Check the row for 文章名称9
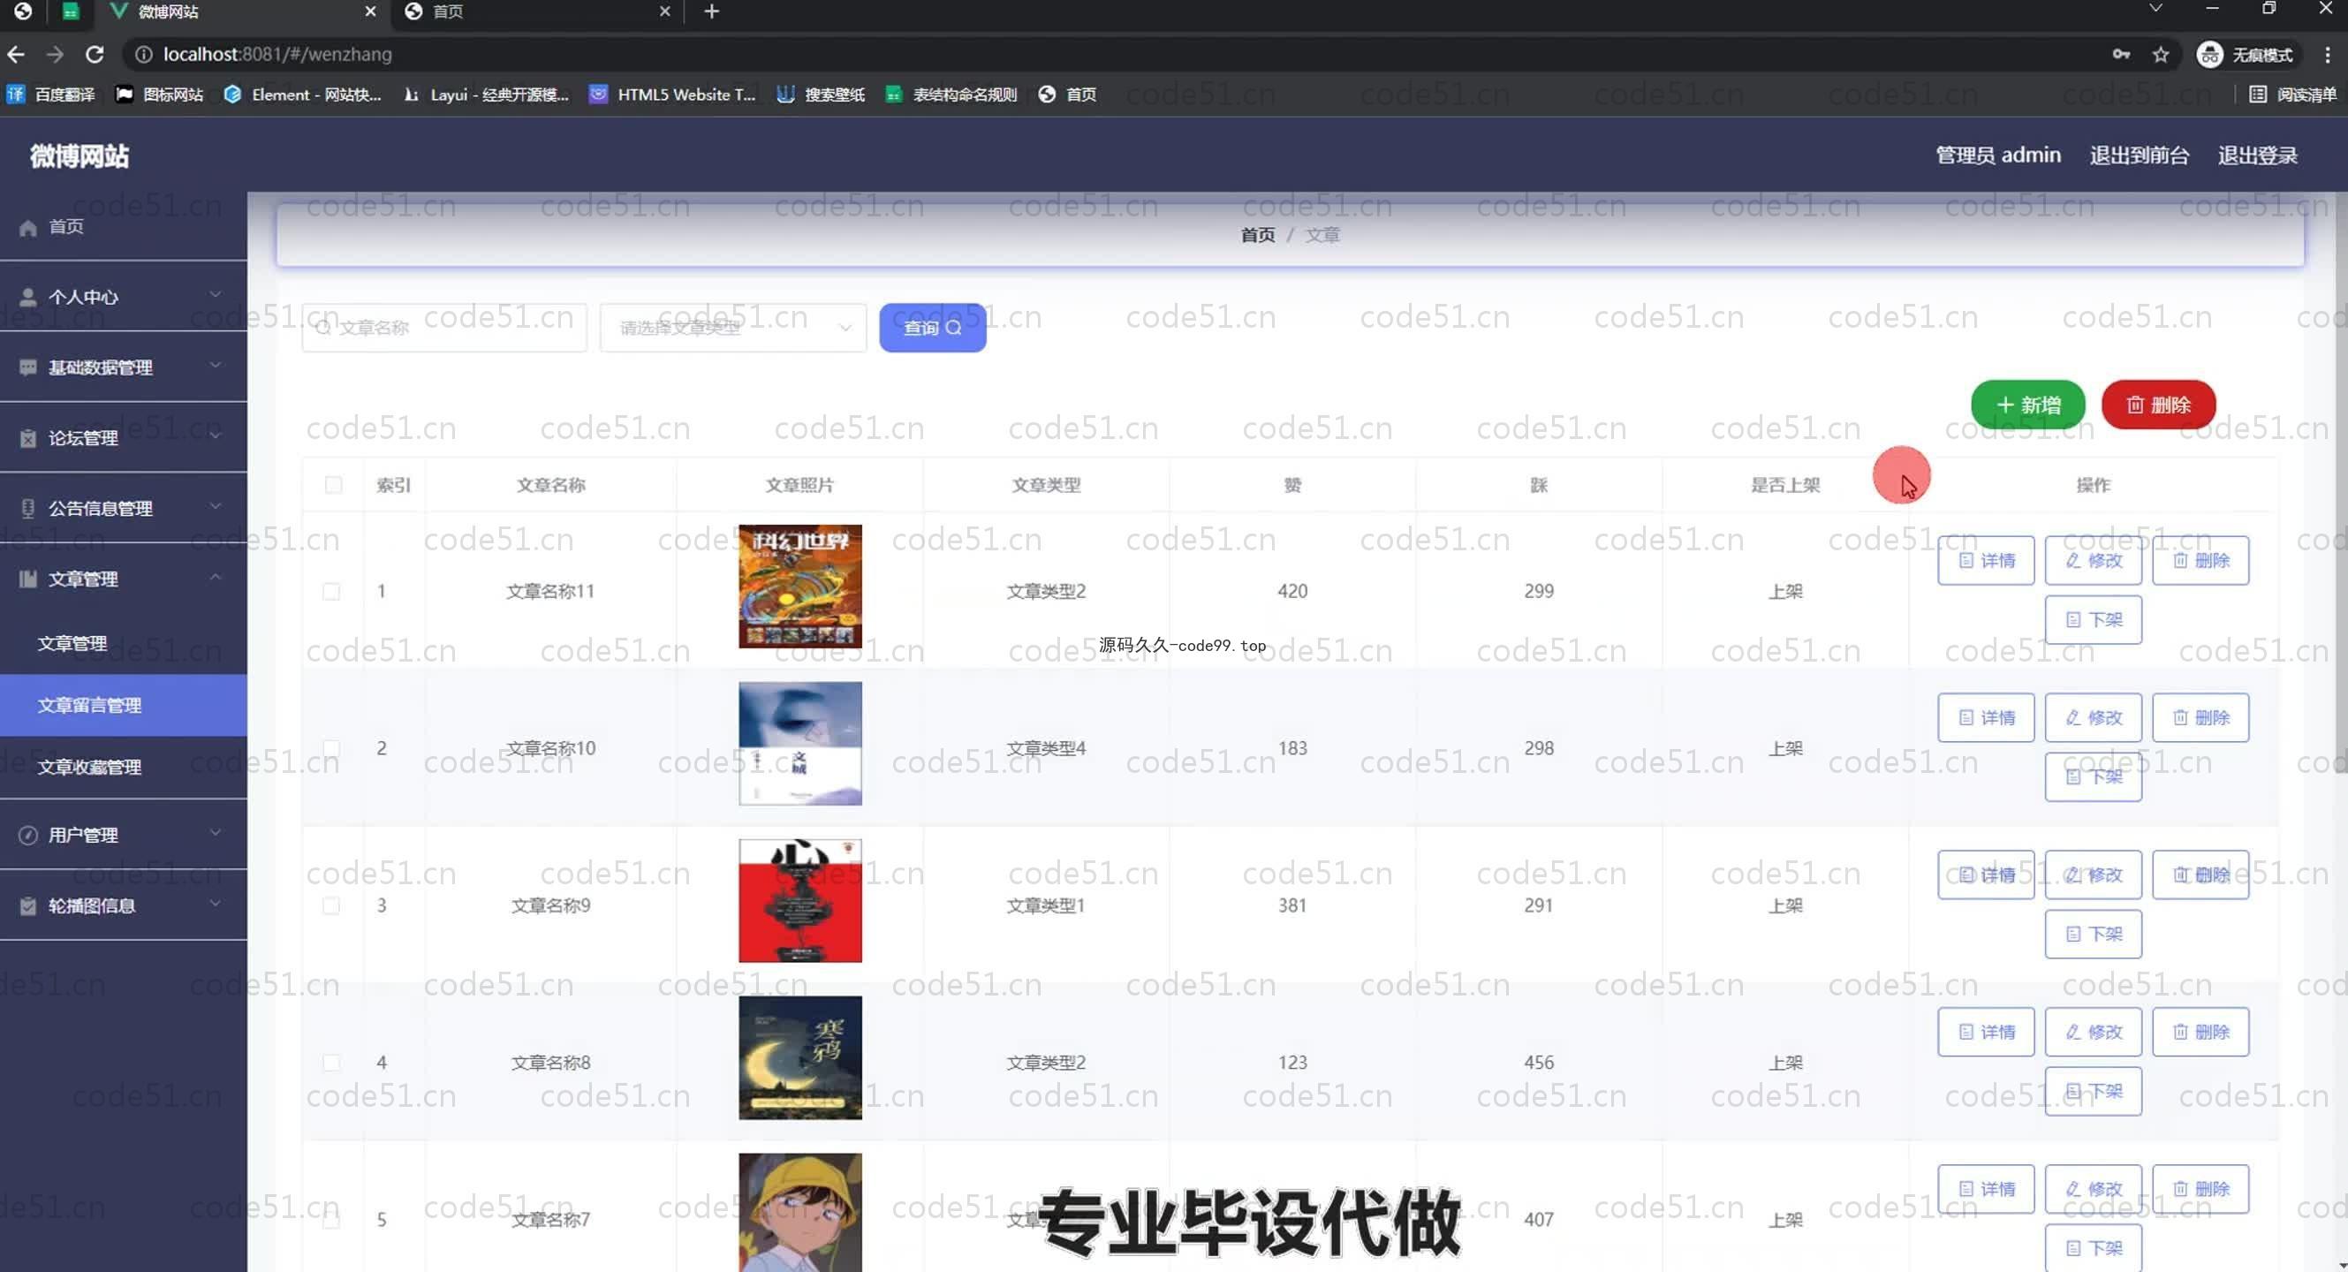Screen dimensions: 2348x1272 pyautogui.click(x=332, y=905)
